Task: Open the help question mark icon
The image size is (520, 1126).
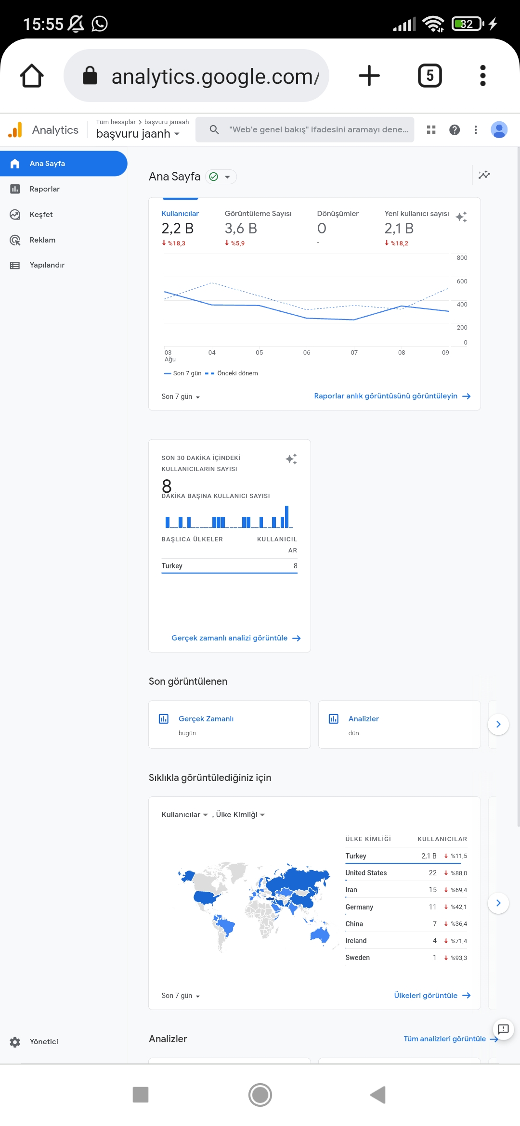Action: click(x=455, y=129)
